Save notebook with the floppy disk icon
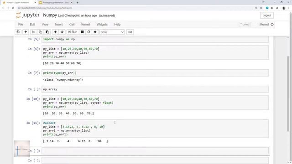This screenshot has width=292, height=164. point(18,32)
